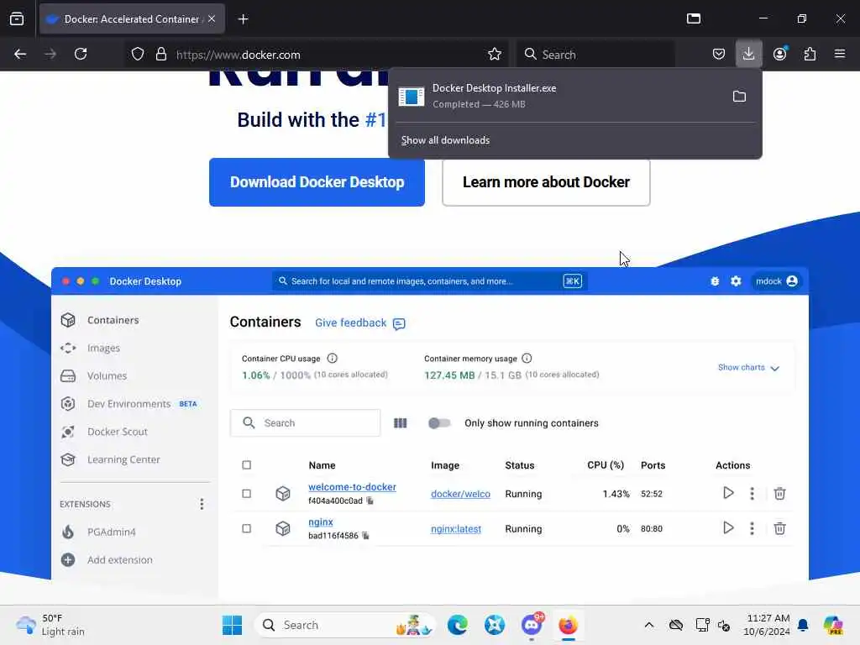860x645 pixels.
Task: Start the nginx container play icon
Action: [728, 528]
